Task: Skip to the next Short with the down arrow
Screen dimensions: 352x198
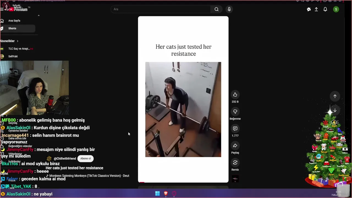Action: tap(335, 110)
